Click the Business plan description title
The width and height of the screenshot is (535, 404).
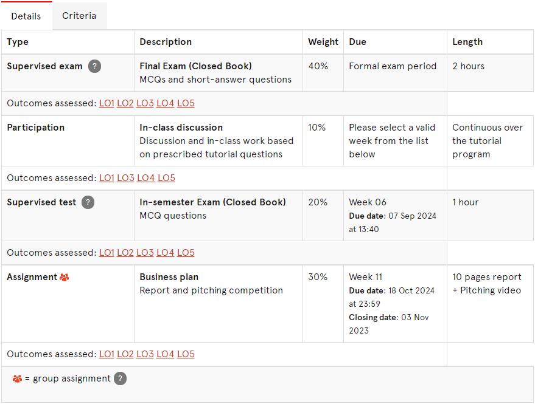point(169,277)
